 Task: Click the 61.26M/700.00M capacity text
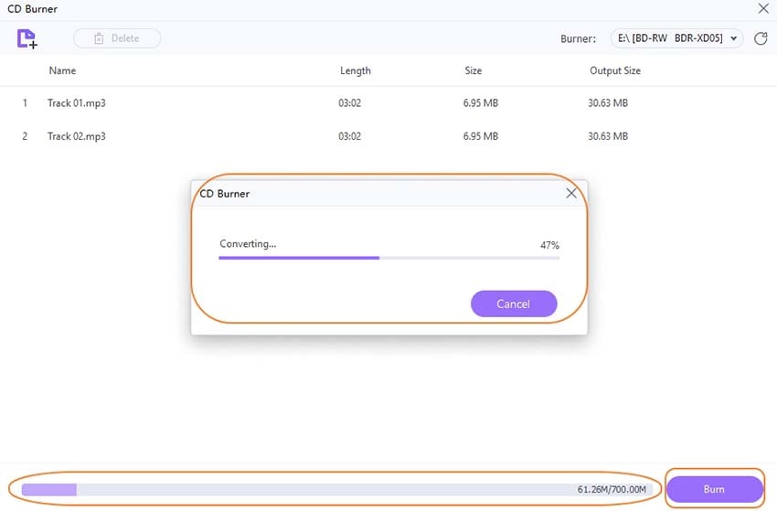(x=612, y=490)
